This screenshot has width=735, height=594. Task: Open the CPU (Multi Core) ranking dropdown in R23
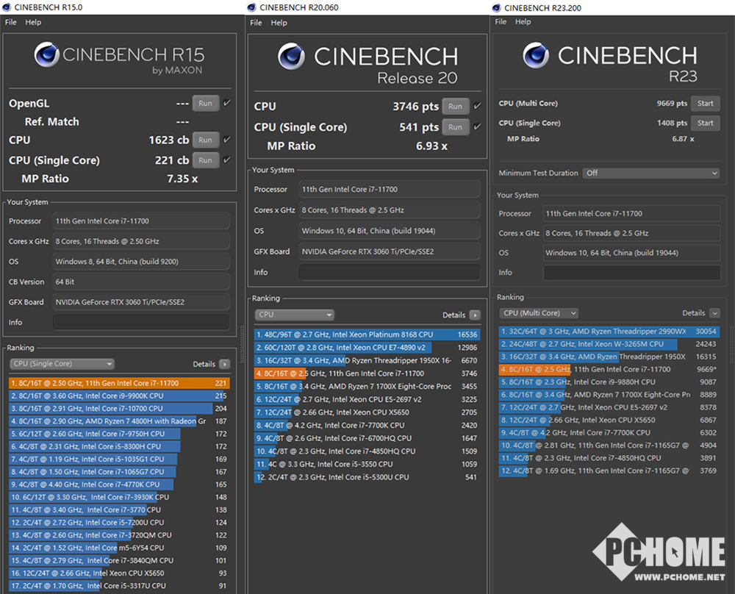539,313
